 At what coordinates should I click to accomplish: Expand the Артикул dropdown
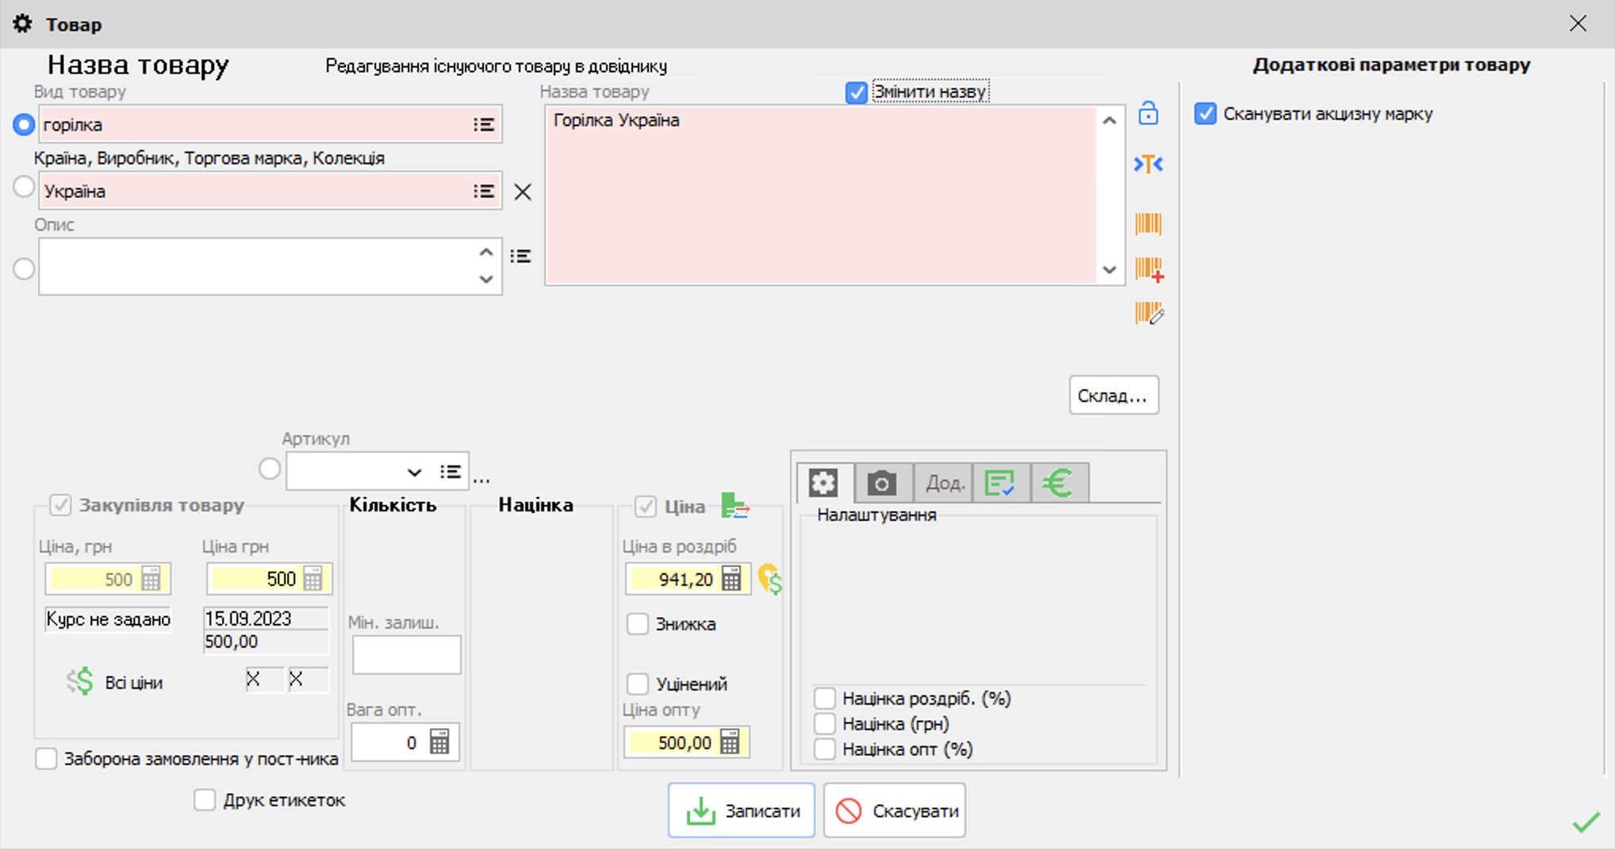click(414, 473)
